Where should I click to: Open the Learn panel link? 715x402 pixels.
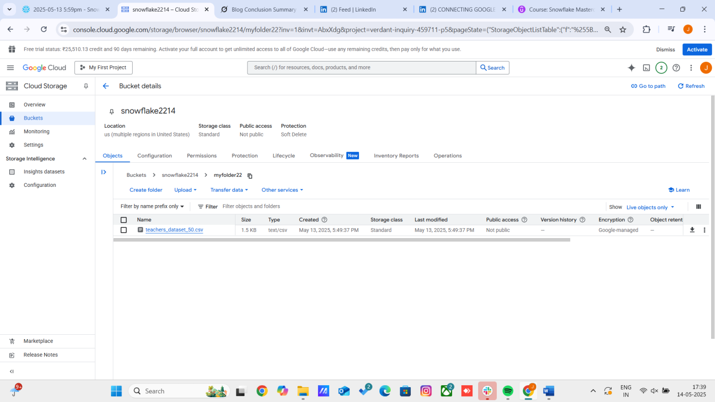[x=679, y=190]
